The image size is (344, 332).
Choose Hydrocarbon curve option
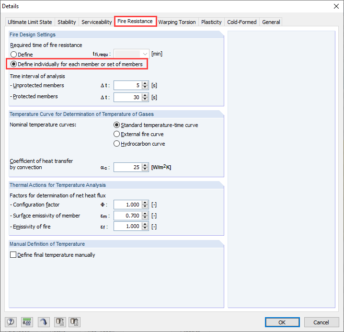click(x=116, y=144)
